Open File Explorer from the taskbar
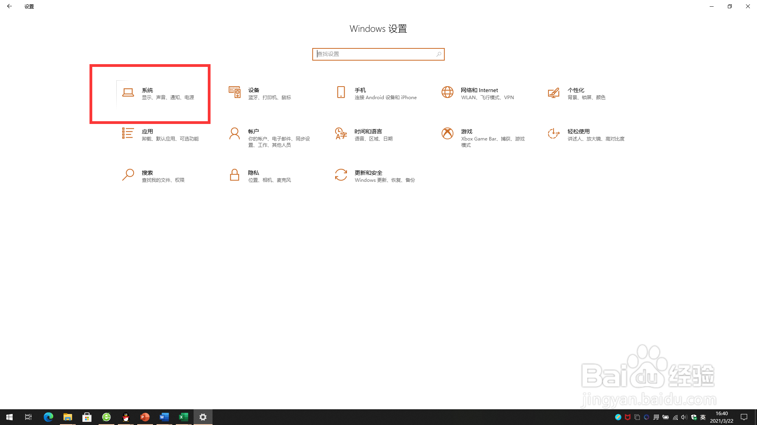 coord(67,417)
